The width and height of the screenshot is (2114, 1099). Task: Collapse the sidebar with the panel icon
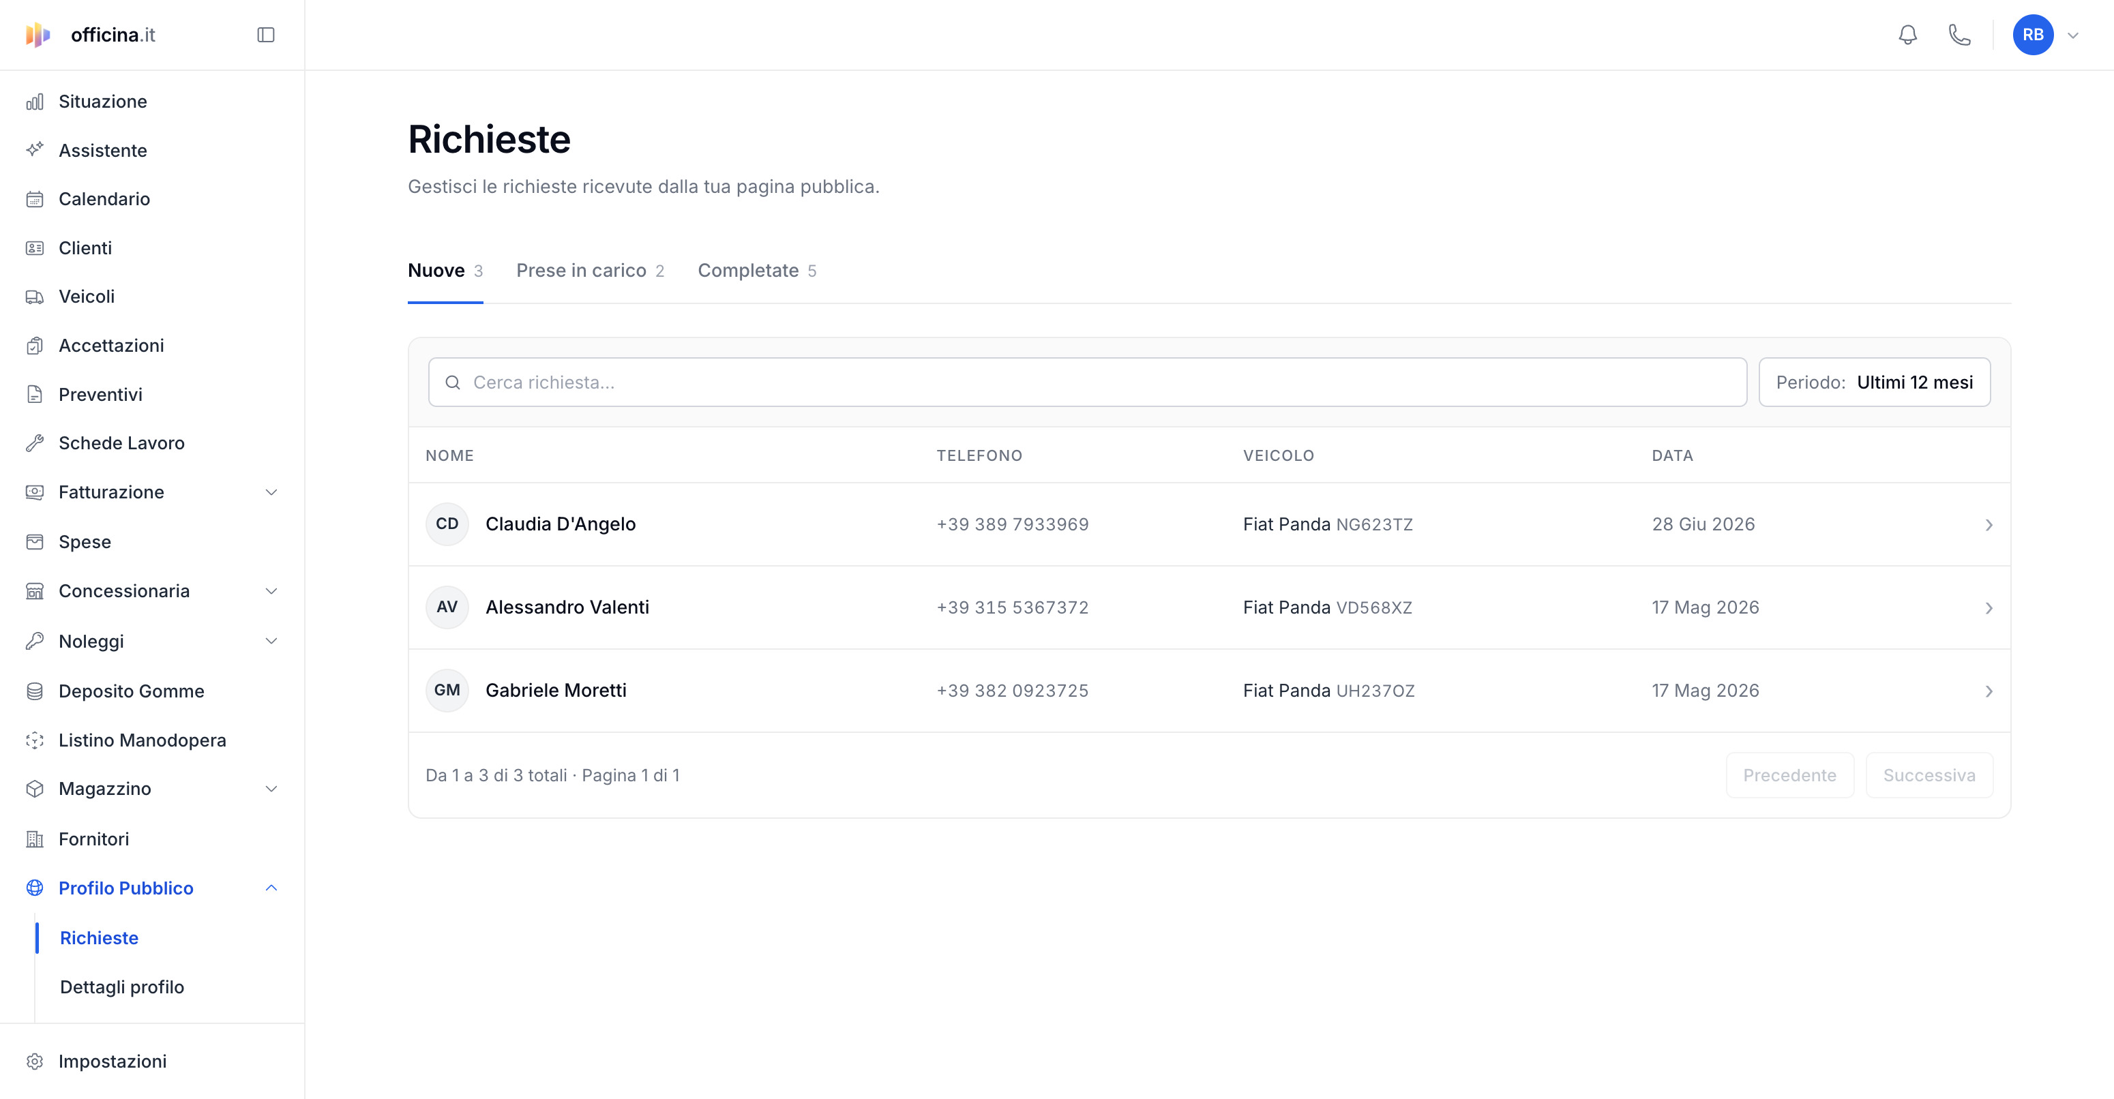265,35
